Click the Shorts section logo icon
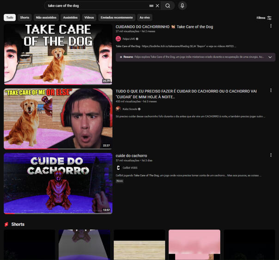This screenshot has width=279, height=260. click(6, 224)
